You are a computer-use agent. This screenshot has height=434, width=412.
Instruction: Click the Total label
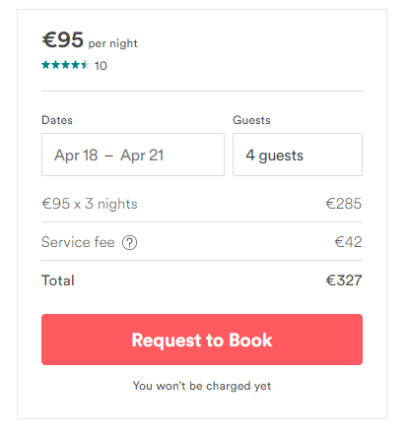tap(58, 280)
